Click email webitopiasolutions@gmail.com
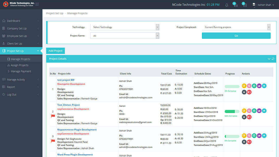The image size is (279, 157). pos(135,122)
